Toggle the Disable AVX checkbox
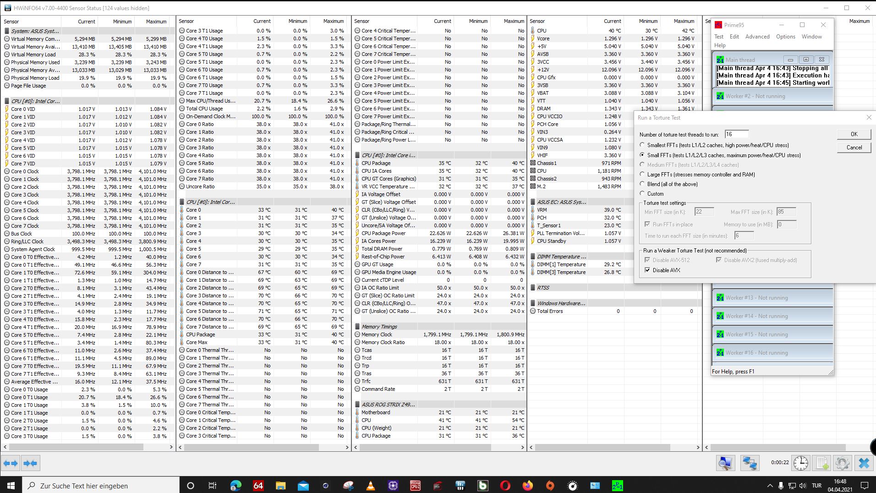Viewport: 876px width, 493px height. (647, 270)
